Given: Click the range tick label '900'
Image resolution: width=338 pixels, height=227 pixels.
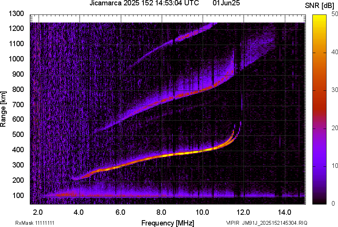Looking at the screenshot, I should pyautogui.click(x=18, y=74).
